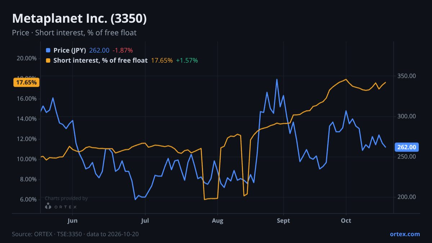Image resolution: width=432 pixels, height=243 pixels.
Task: Click the orange 17.65% axis value badge
Action: click(x=26, y=82)
